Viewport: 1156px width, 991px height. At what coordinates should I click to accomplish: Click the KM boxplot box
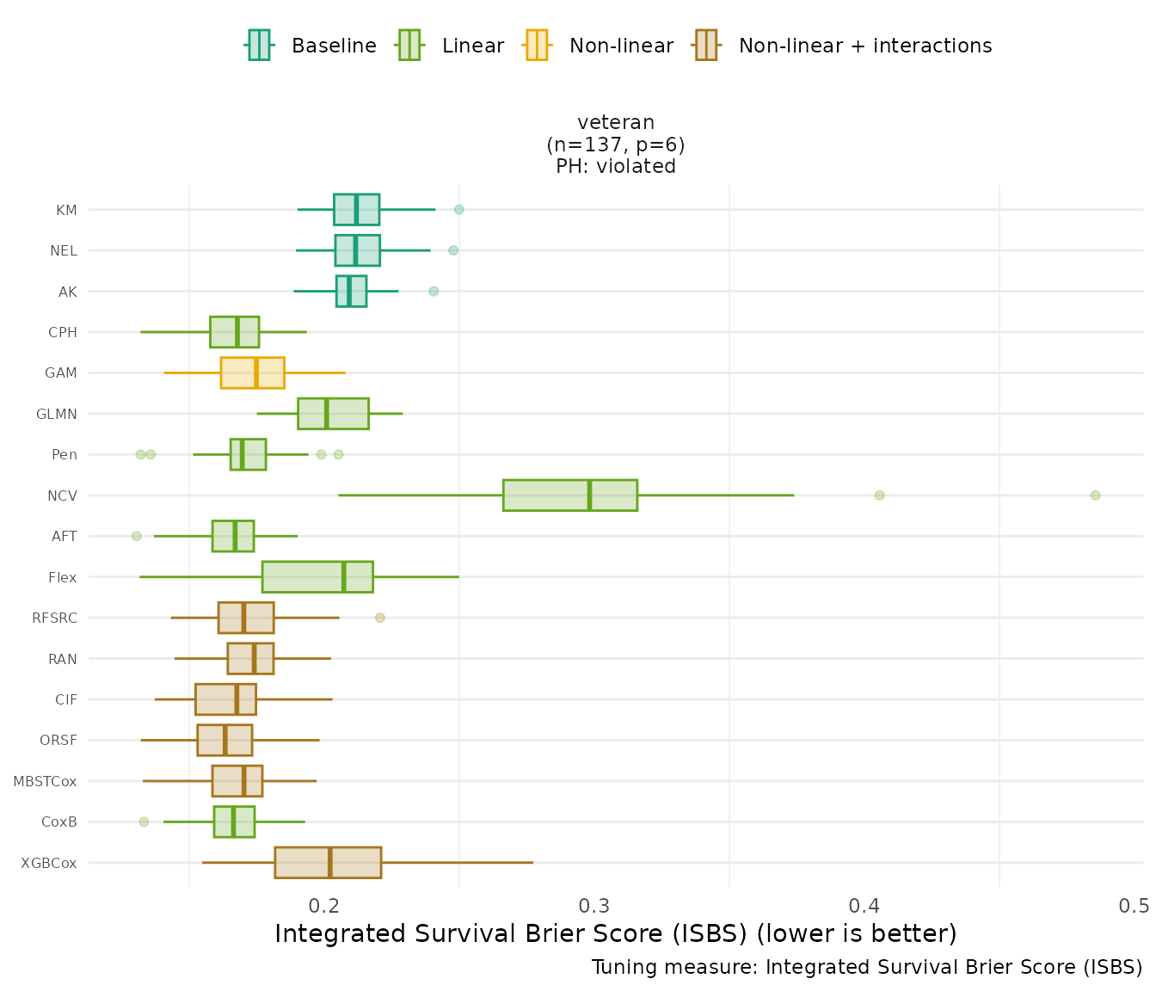(356, 210)
